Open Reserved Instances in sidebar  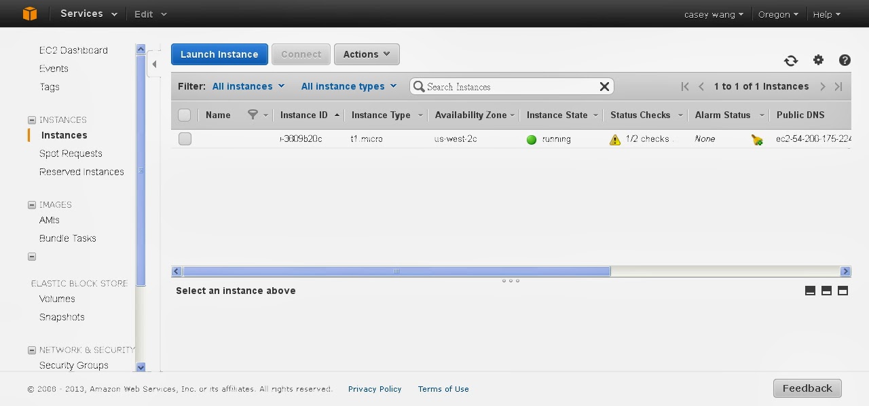[x=81, y=172]
